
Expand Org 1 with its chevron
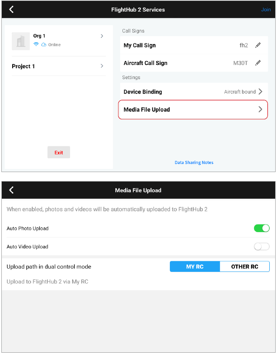click(x=102, y=36)
